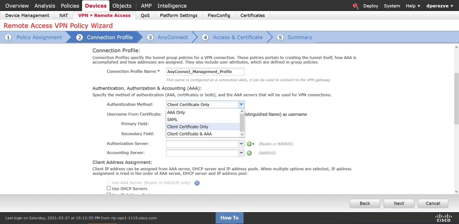This screenshot has width=459, height=224.
Task: Click the info icon beside Use AAA Server
Action: pyautogui.click(x=197, y=183)
